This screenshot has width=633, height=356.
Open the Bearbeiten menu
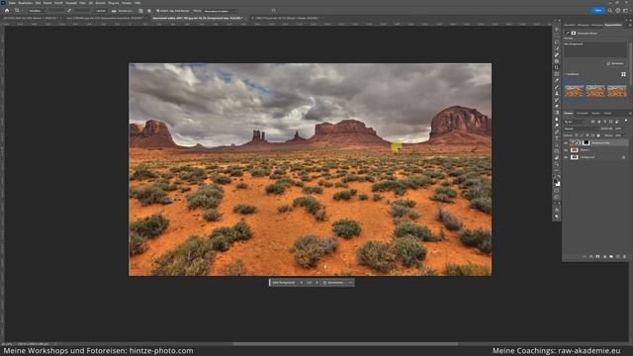tap(25, 3)
